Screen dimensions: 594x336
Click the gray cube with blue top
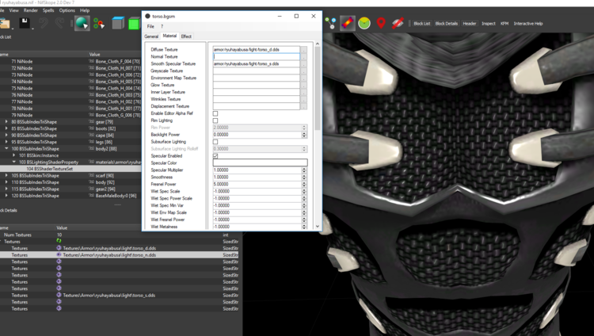click(x=118, y=24)
